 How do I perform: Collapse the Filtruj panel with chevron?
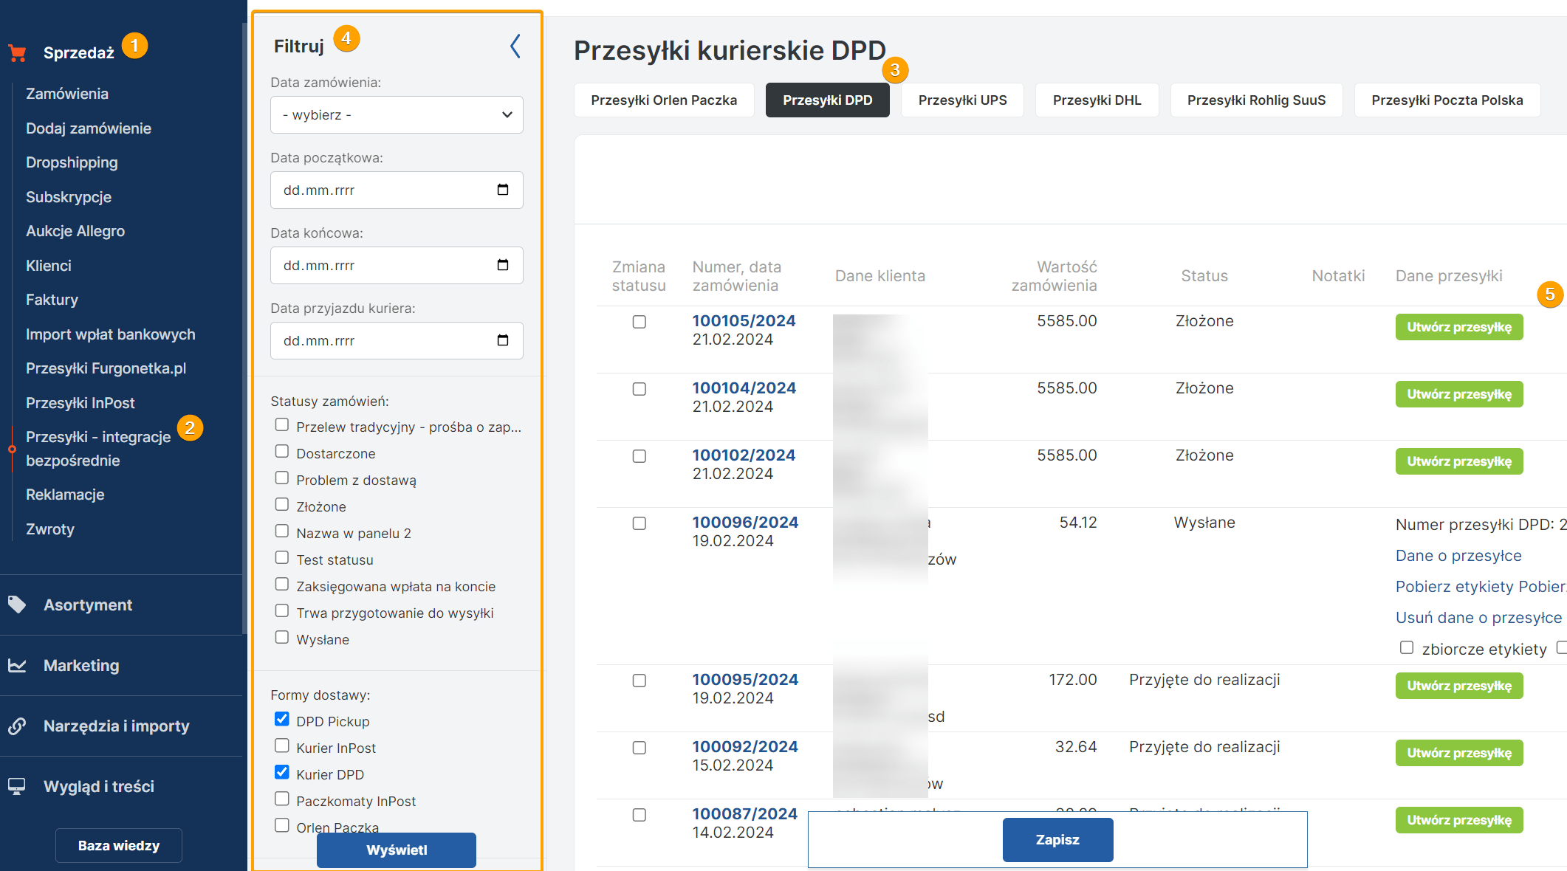point(515,46)
